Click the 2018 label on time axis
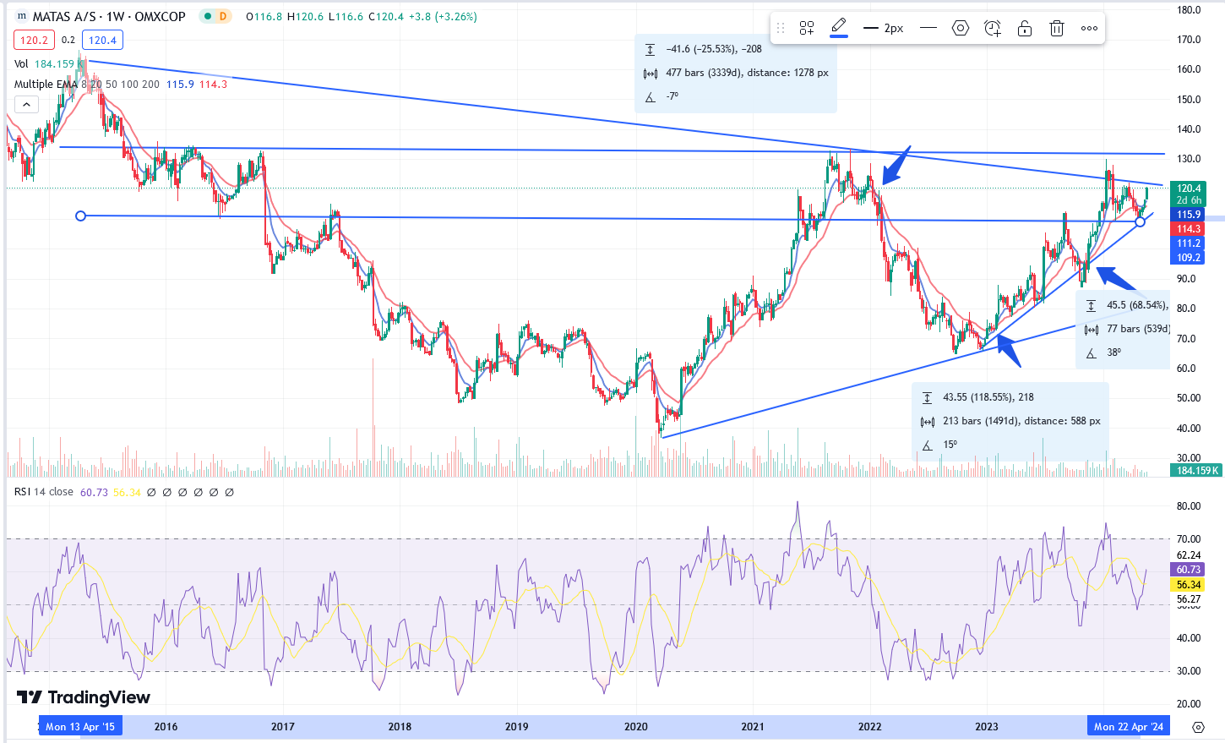1225x743 pixels. (400, 726)
